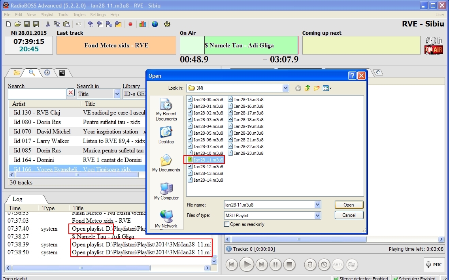The height and width of the screenshot is (280, 449).
Task: Open the Settings menu
Action: [98, 15]
